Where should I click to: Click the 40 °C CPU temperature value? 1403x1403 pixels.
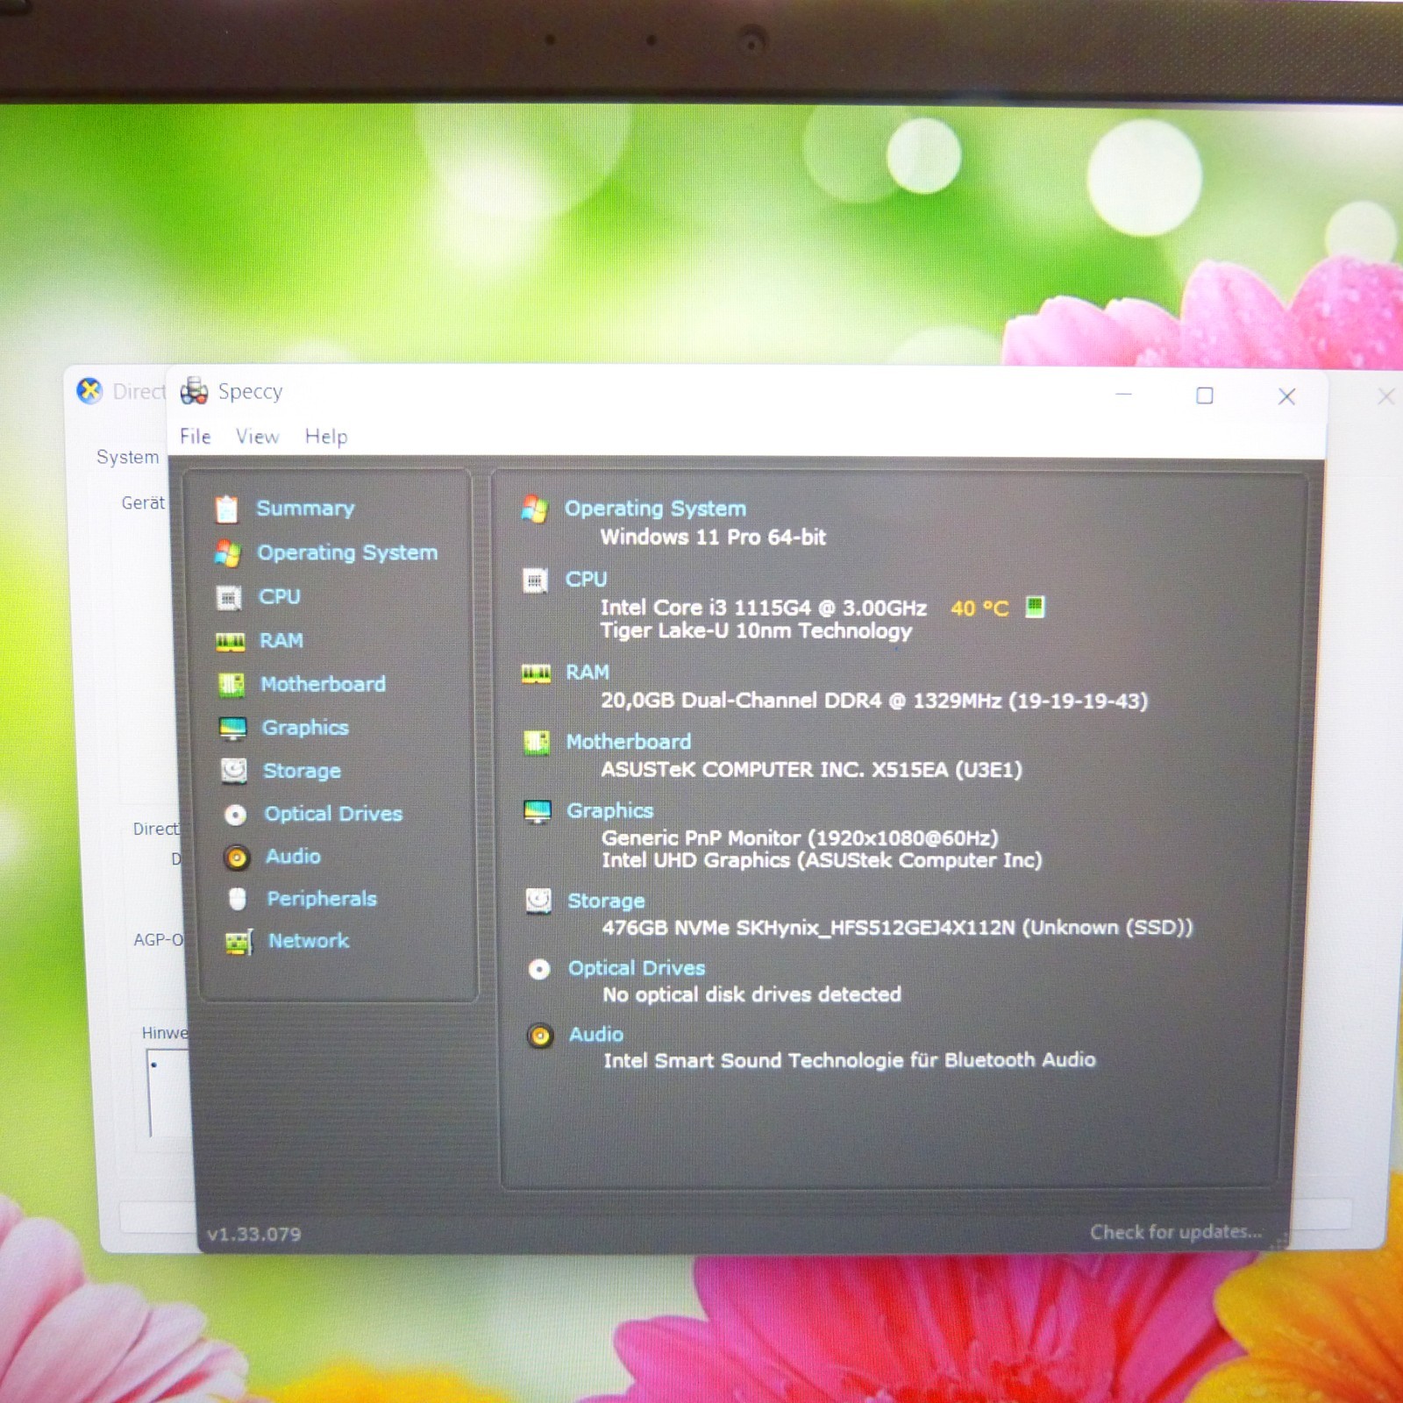(979, 609)
